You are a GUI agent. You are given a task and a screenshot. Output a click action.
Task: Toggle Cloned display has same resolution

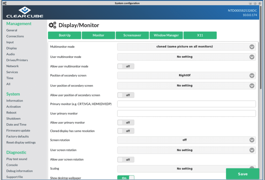click(x=126, y=131)
